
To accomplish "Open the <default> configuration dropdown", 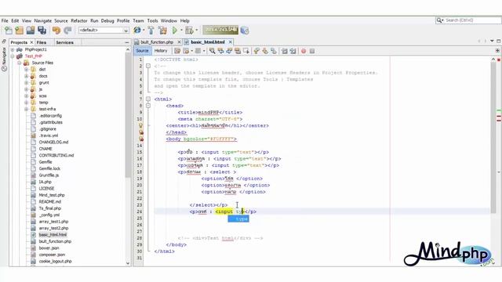I will pos(104,30).
